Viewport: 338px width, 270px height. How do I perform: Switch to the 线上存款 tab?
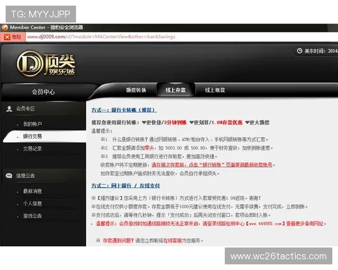pyautogui.click(x=175, y=90)
